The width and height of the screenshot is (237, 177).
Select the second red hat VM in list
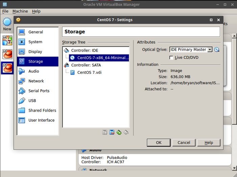click(7, 54)
